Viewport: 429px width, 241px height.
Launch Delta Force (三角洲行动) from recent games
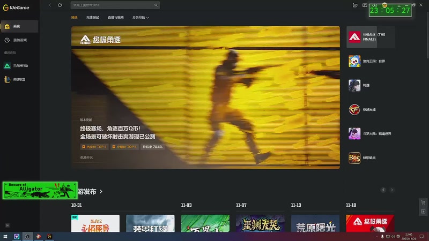tap(19, 65)
